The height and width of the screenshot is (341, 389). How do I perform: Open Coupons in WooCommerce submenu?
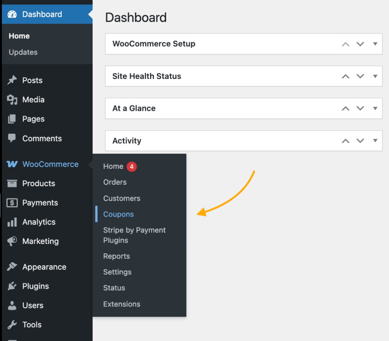119,214
